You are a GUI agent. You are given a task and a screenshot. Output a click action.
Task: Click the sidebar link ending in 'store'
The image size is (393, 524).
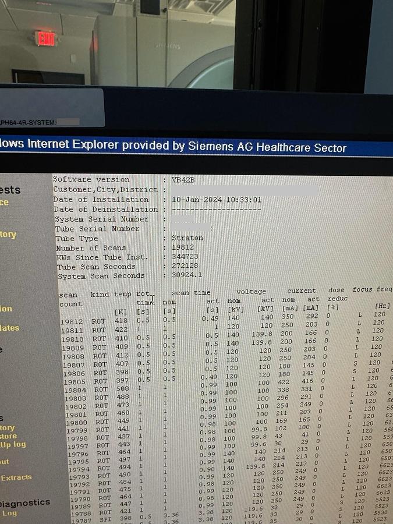coord(8,436)
